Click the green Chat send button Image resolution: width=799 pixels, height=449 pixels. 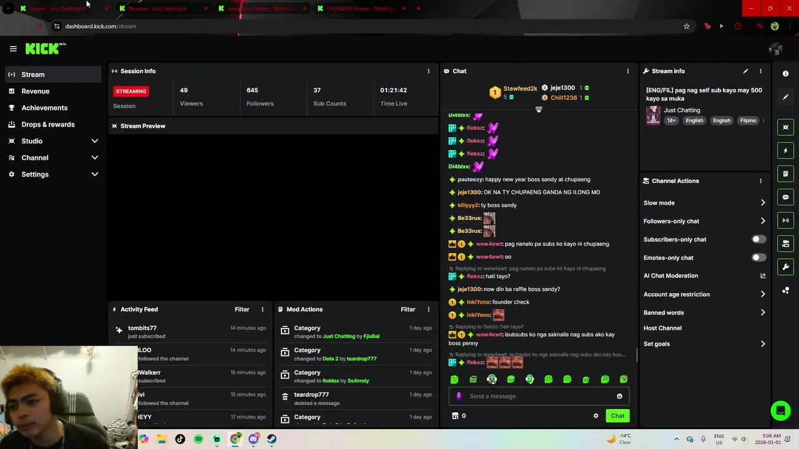click(617, 416)
